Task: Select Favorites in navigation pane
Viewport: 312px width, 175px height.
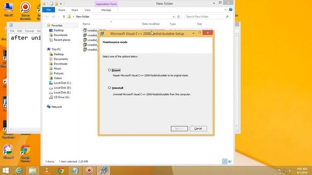Action: pyautogui.click(x=57, y=25)
